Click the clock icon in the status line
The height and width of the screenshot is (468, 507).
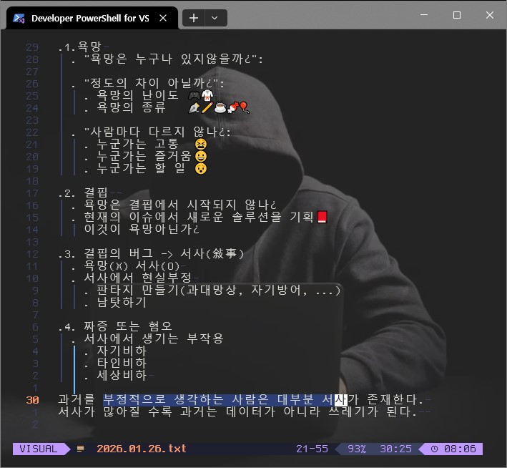pyautogui.click(x=435, y=449)
